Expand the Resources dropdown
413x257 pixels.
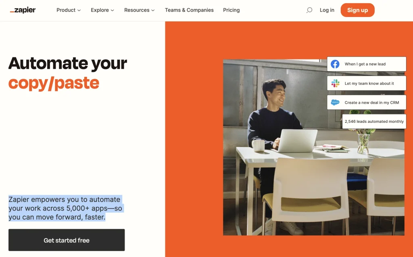pyautogui.click(x=139, y=10)
